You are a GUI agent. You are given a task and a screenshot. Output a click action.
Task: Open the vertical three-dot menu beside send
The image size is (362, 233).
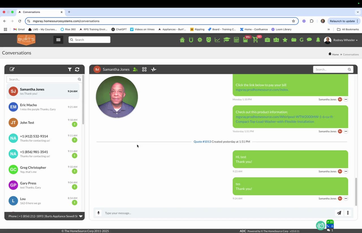[348, 213]
